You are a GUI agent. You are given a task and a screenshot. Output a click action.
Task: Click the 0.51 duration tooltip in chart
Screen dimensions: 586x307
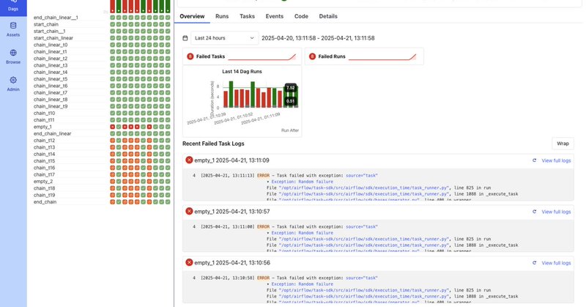pyautogui.click(x=290, y=101)
